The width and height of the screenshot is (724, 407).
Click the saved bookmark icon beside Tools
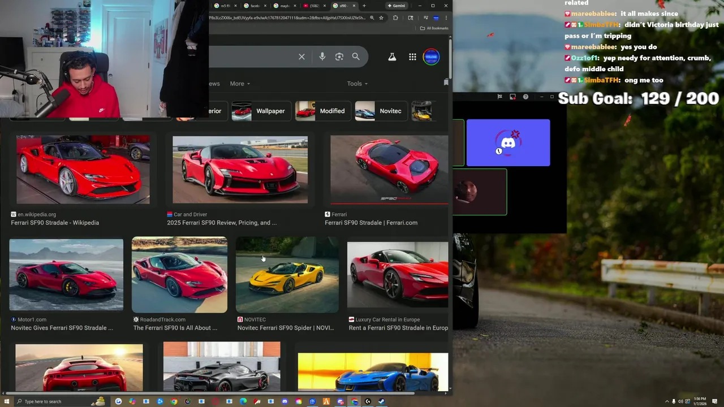pyautogui.click(x=446, y=83)
